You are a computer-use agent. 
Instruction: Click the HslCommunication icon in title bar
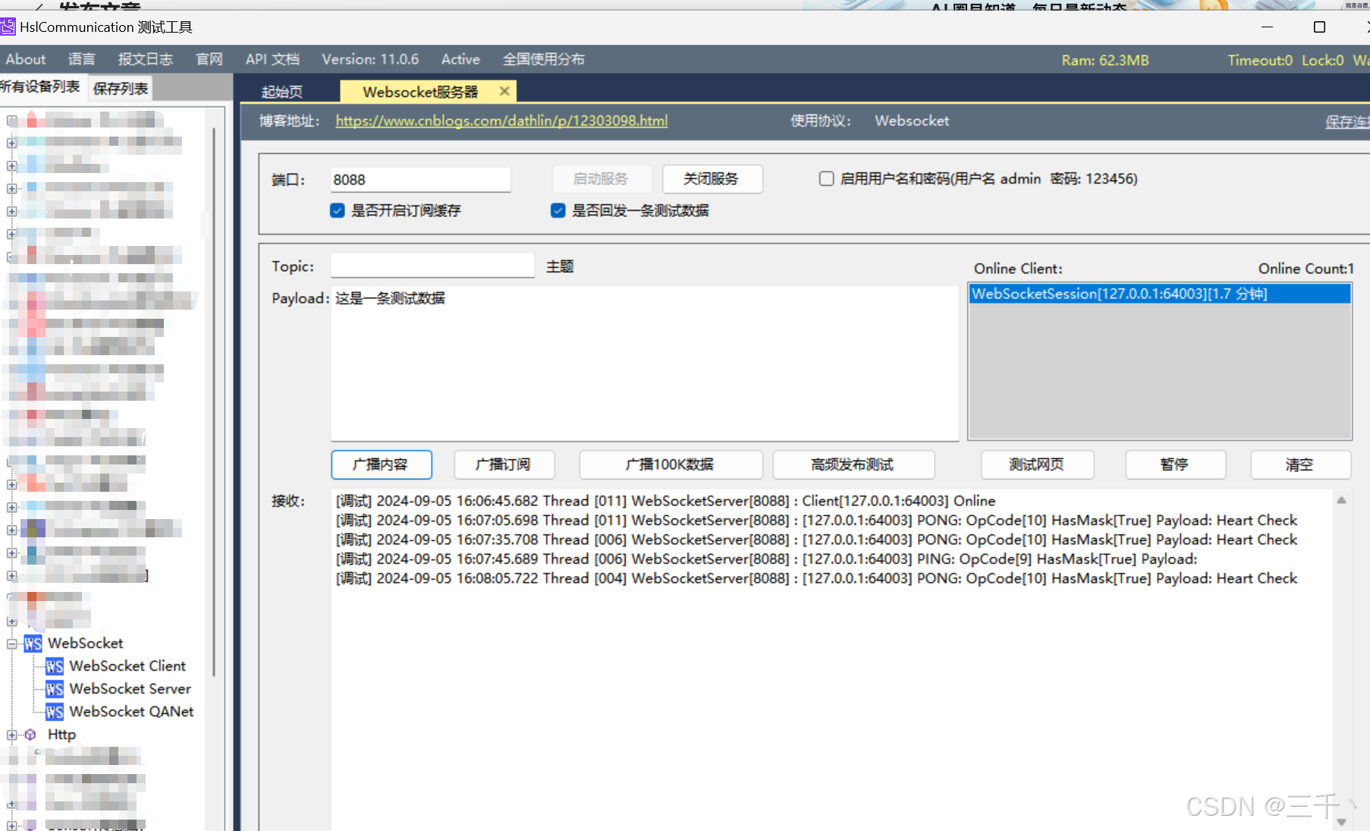point(8,27)
